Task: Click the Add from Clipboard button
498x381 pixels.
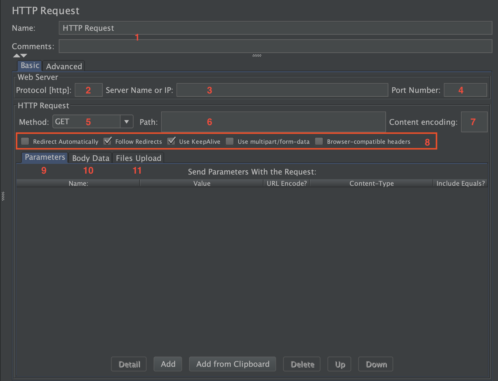Action: tap(233, 364)
